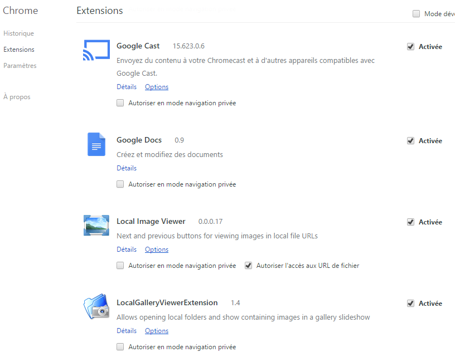Disable the Activée checkbox for Google Cast
Screen dimensions: 455x357
pyautogui.click(x=411, y=47)
